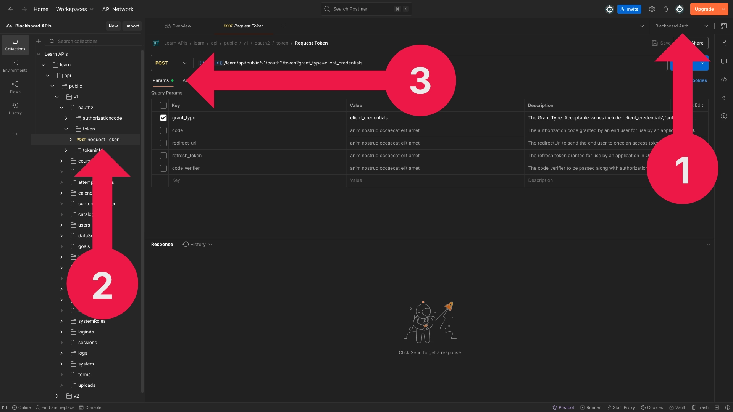Open the code snippet icon in right sidebar
This screenshot has width=733, height=412.
point(723,80)
